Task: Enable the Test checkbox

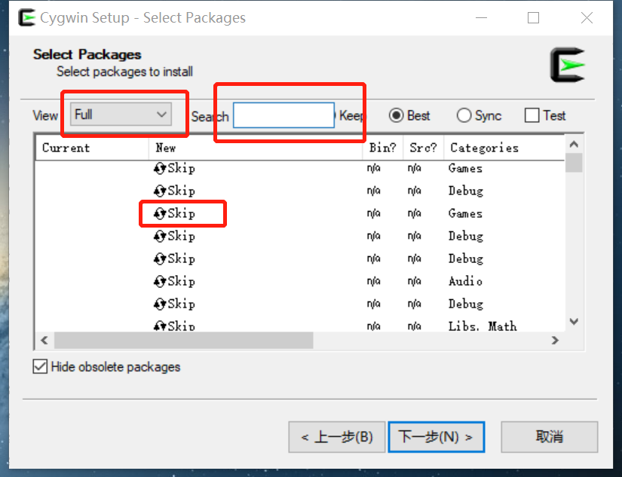Action: tap(532, 115)
